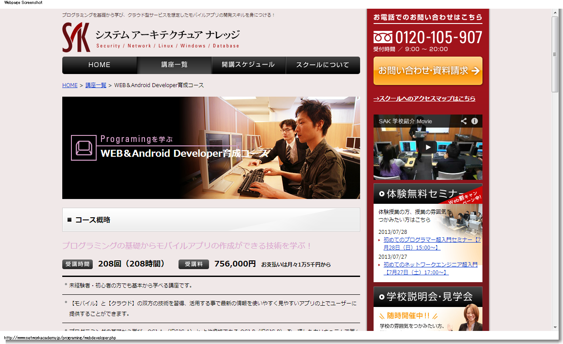Click the share icon on the movie
Screen dimensions: 563x344
(x=464, y=121)
